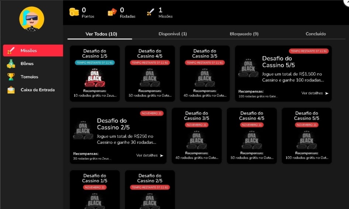This screenshot has height=209, width=349.
Task: Click 'Desafio do Cassino 3/5' title dated Novembro 21
Action: tap(197, 116)
